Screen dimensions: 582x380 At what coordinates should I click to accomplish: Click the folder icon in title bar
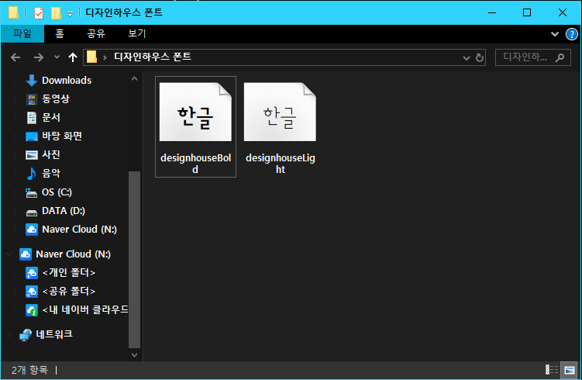tap(13, 12)
